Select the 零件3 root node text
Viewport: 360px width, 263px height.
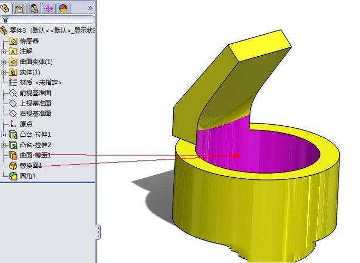[53, 30]
